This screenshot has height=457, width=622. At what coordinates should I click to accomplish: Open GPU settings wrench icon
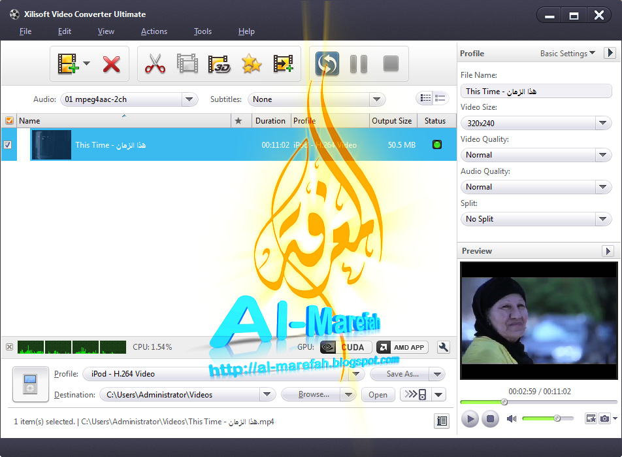pyautogui.click(x=443, y=347)
